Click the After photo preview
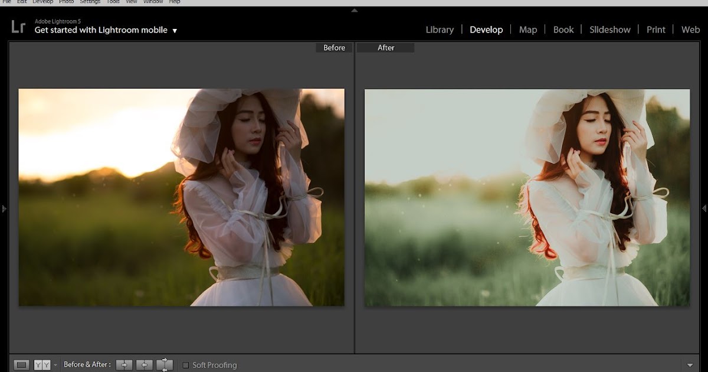This screenshot has width=708, height=372. pos(527,197)
